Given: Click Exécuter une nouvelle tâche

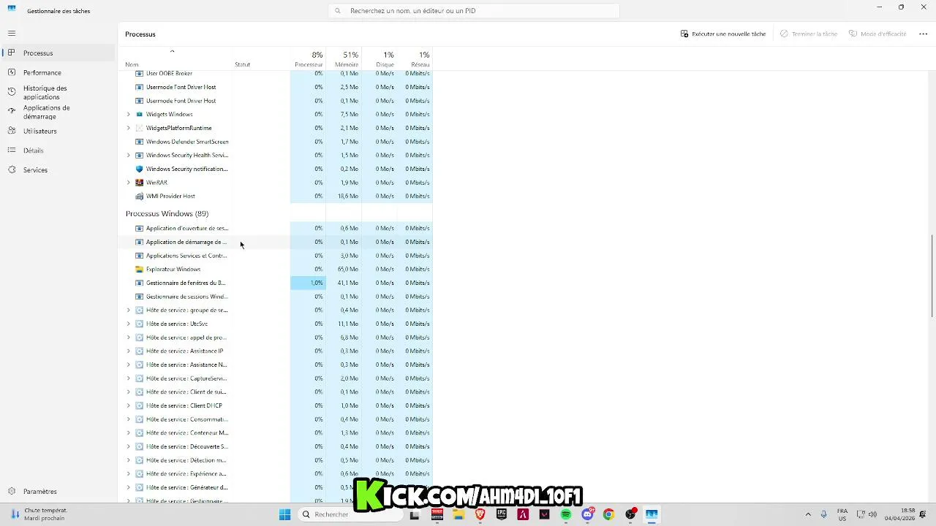Looking at the screenshot, I should click(723, 34).
